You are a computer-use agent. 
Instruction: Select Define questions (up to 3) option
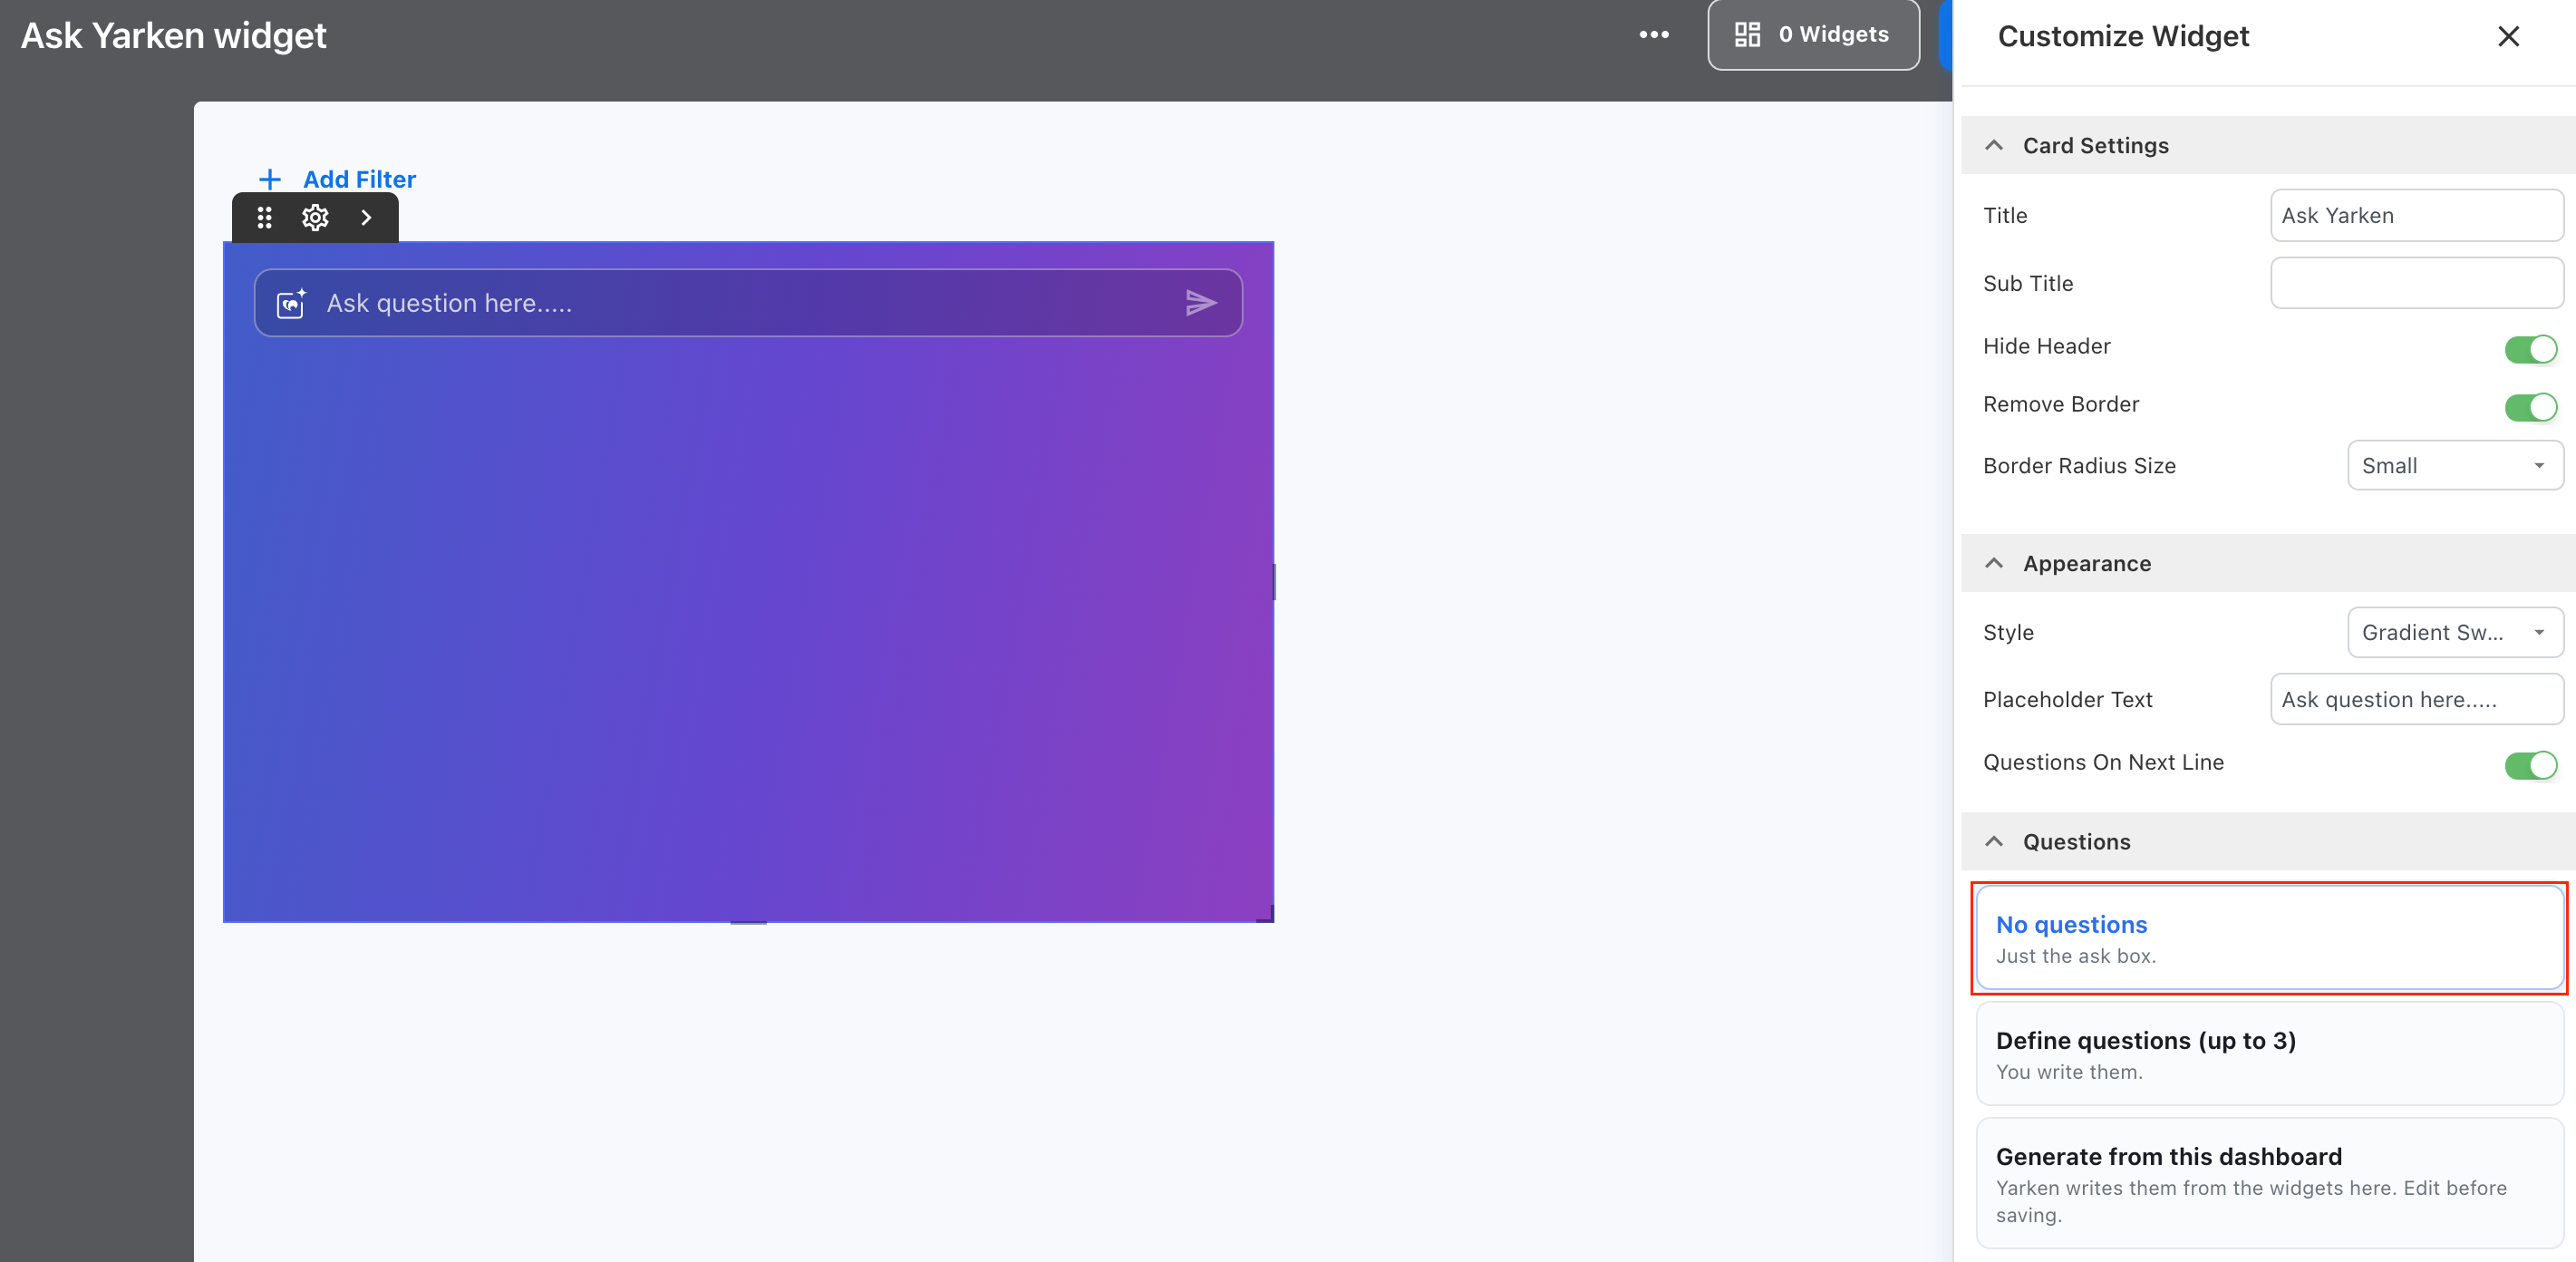point(2269,1054)
